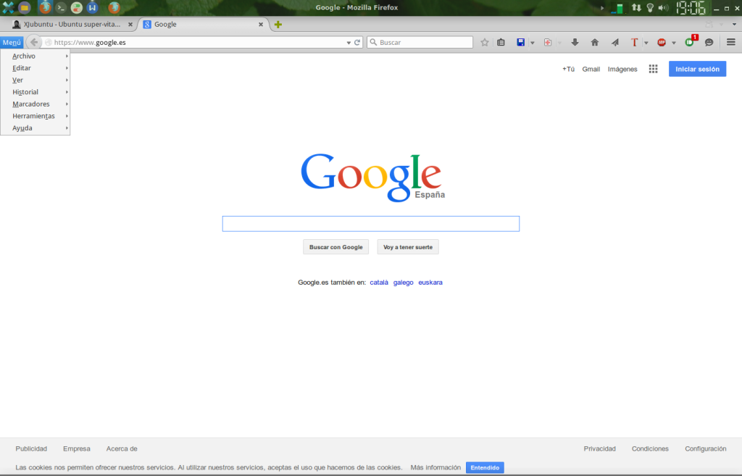Screen dimensions: 742x476
Task: Open the Acerca de footer link
Action: coord(122,448)
